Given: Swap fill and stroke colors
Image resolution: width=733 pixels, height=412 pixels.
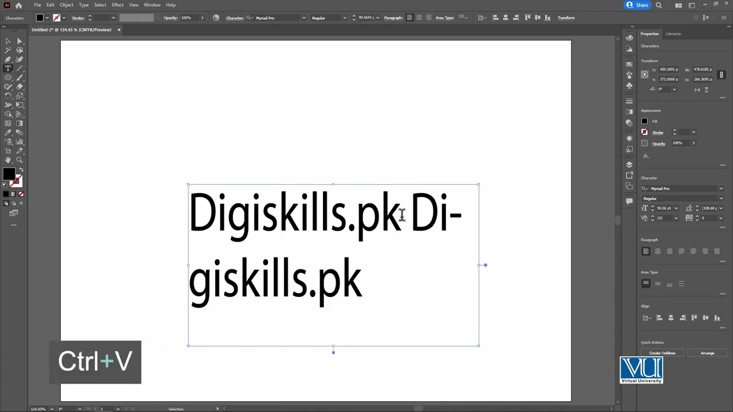Looking at the screenshot, I should [21, 170].
